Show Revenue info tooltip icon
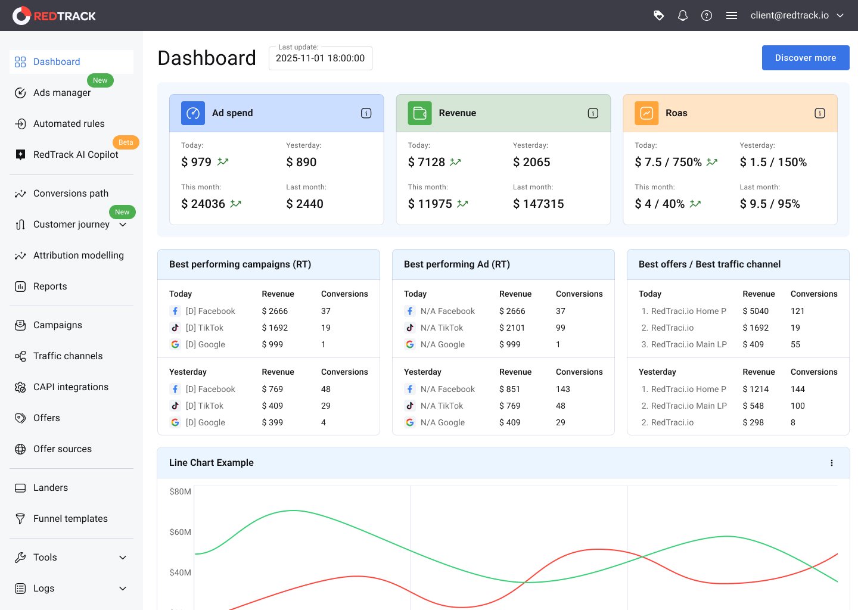This screenshot has height=610, width=858. tap(593, 113)
